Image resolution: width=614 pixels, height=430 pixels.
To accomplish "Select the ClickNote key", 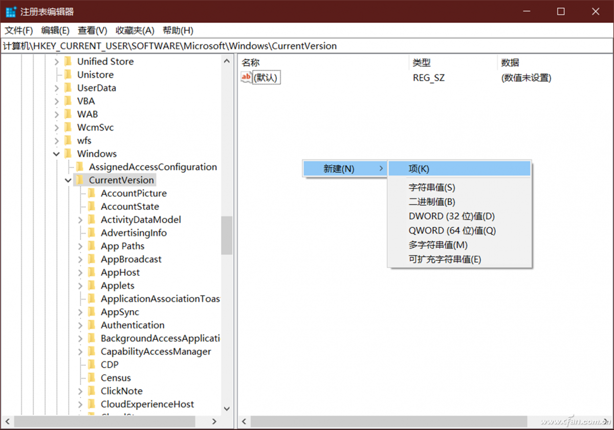I will [122, 391].
